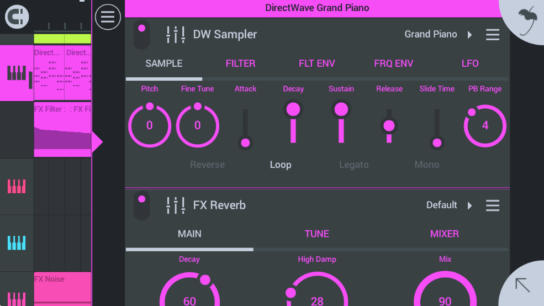Open DW Sampler mixer sliders icon
The height and width of the screenshot is (306, 544).
pyautogui.click(x=176, y=34)
